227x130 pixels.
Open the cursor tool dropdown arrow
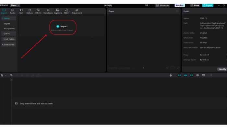coord(6,75)
